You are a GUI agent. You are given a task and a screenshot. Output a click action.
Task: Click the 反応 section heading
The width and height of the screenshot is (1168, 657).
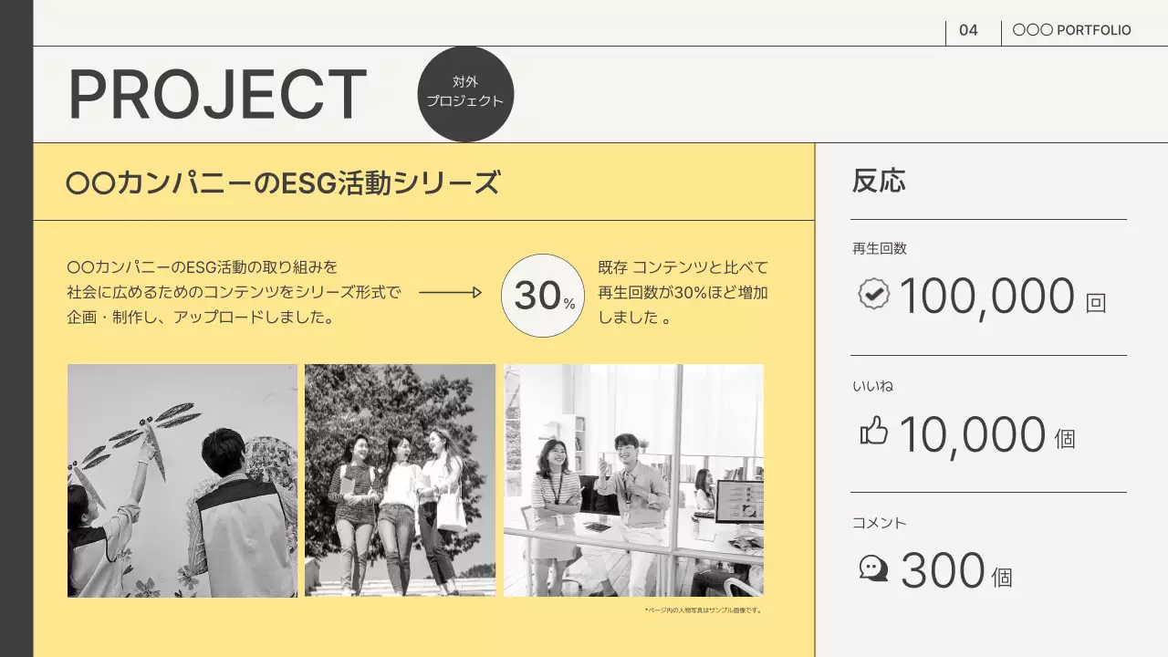(x=879, y=181)
